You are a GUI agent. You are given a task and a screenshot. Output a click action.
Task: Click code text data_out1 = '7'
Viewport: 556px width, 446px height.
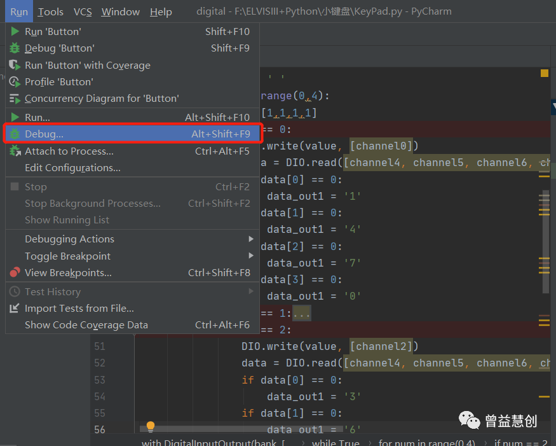coord(314,263)
